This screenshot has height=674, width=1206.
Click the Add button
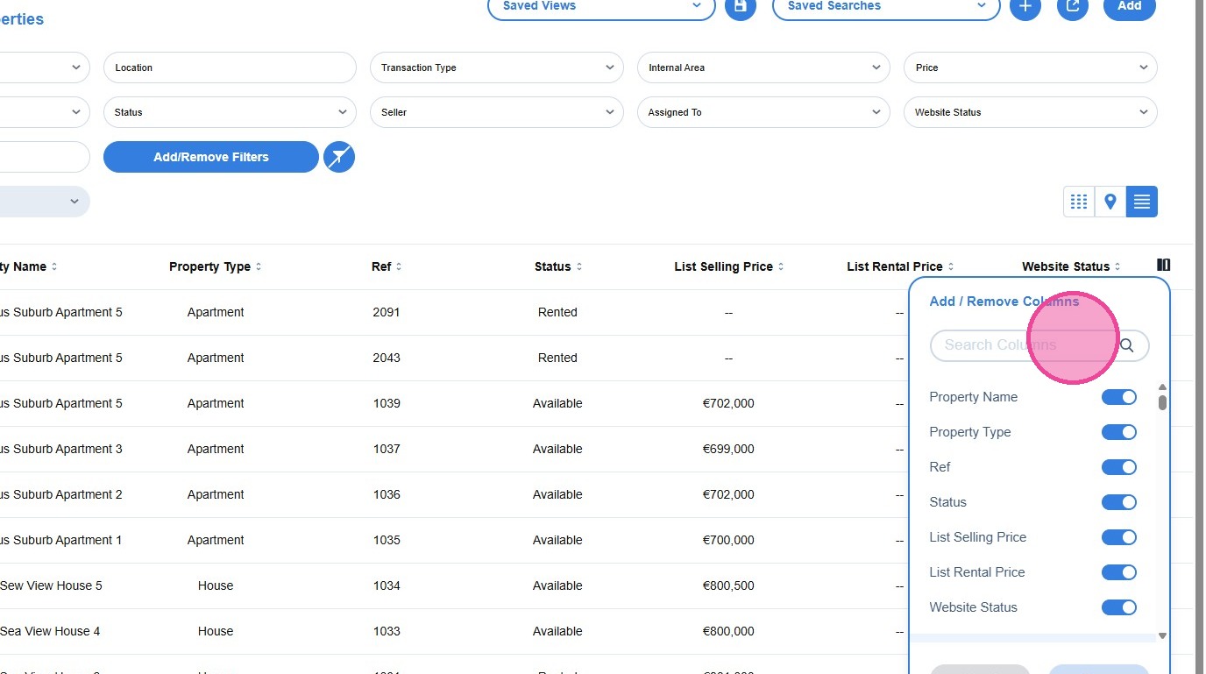(1130, 7)
